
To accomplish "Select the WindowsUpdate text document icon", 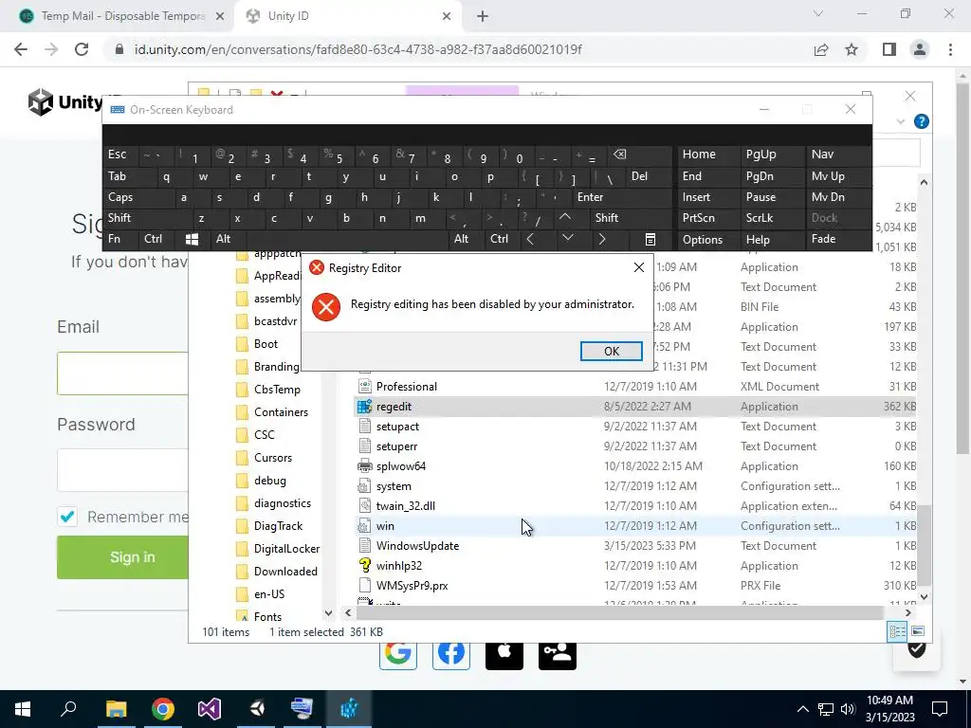I will (x=365, y=545).
